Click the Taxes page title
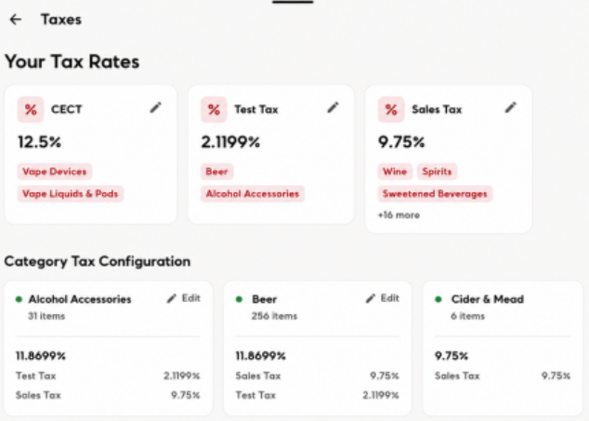The image size is (589, 421). pyautogui.click(x=61, y=20)
